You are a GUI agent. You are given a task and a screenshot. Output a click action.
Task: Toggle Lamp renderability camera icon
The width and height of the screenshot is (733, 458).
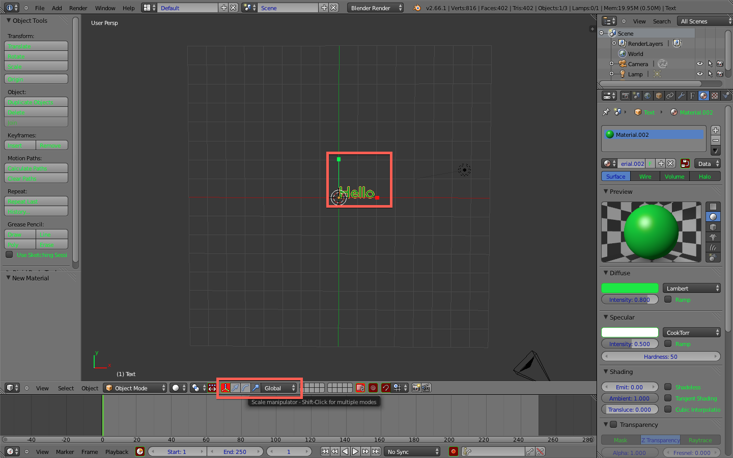pos(720,74)
